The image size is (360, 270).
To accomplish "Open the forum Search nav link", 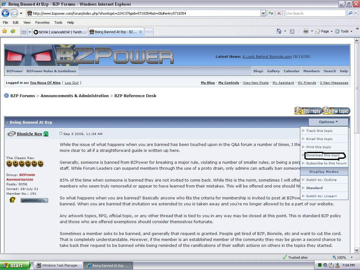I will click(x=330, y=71).
